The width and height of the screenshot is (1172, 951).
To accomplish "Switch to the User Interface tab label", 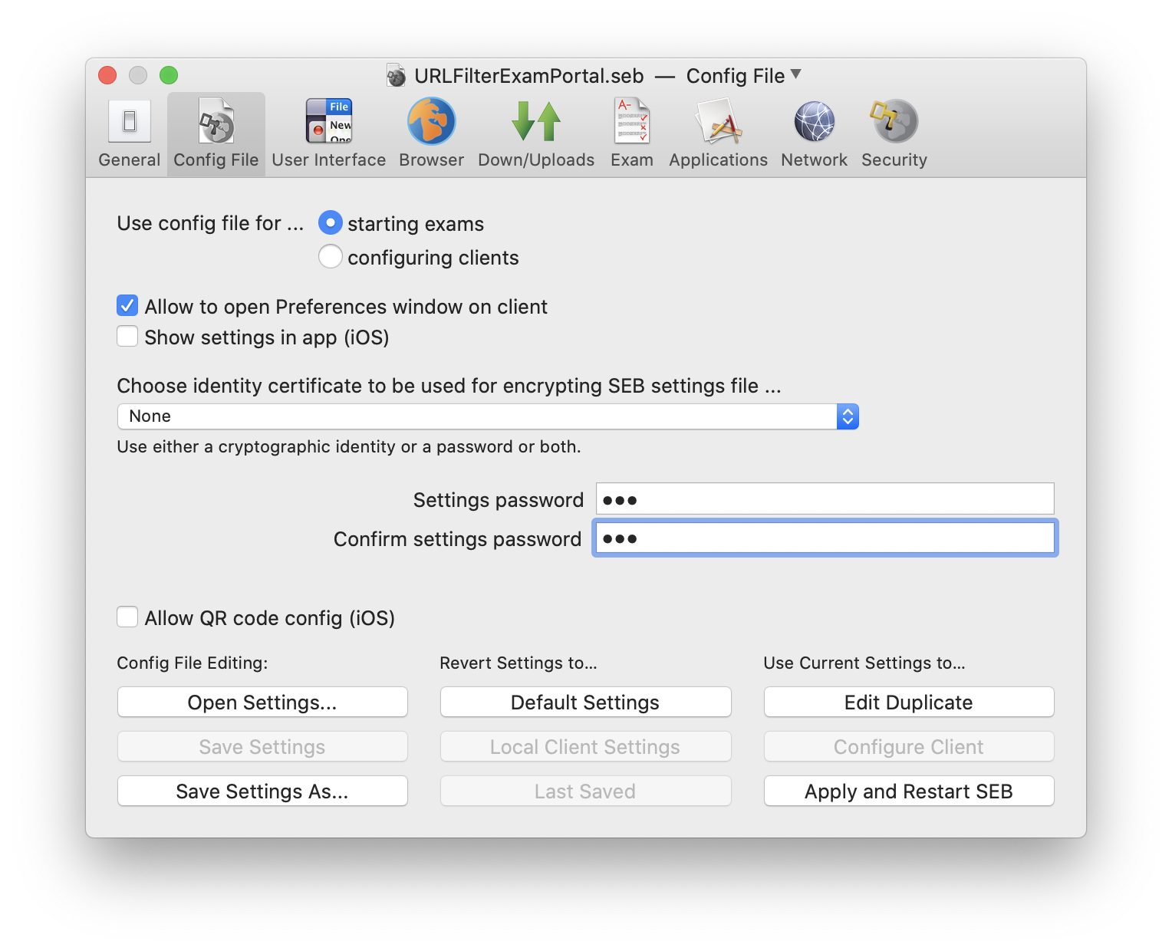I will 329,160.
